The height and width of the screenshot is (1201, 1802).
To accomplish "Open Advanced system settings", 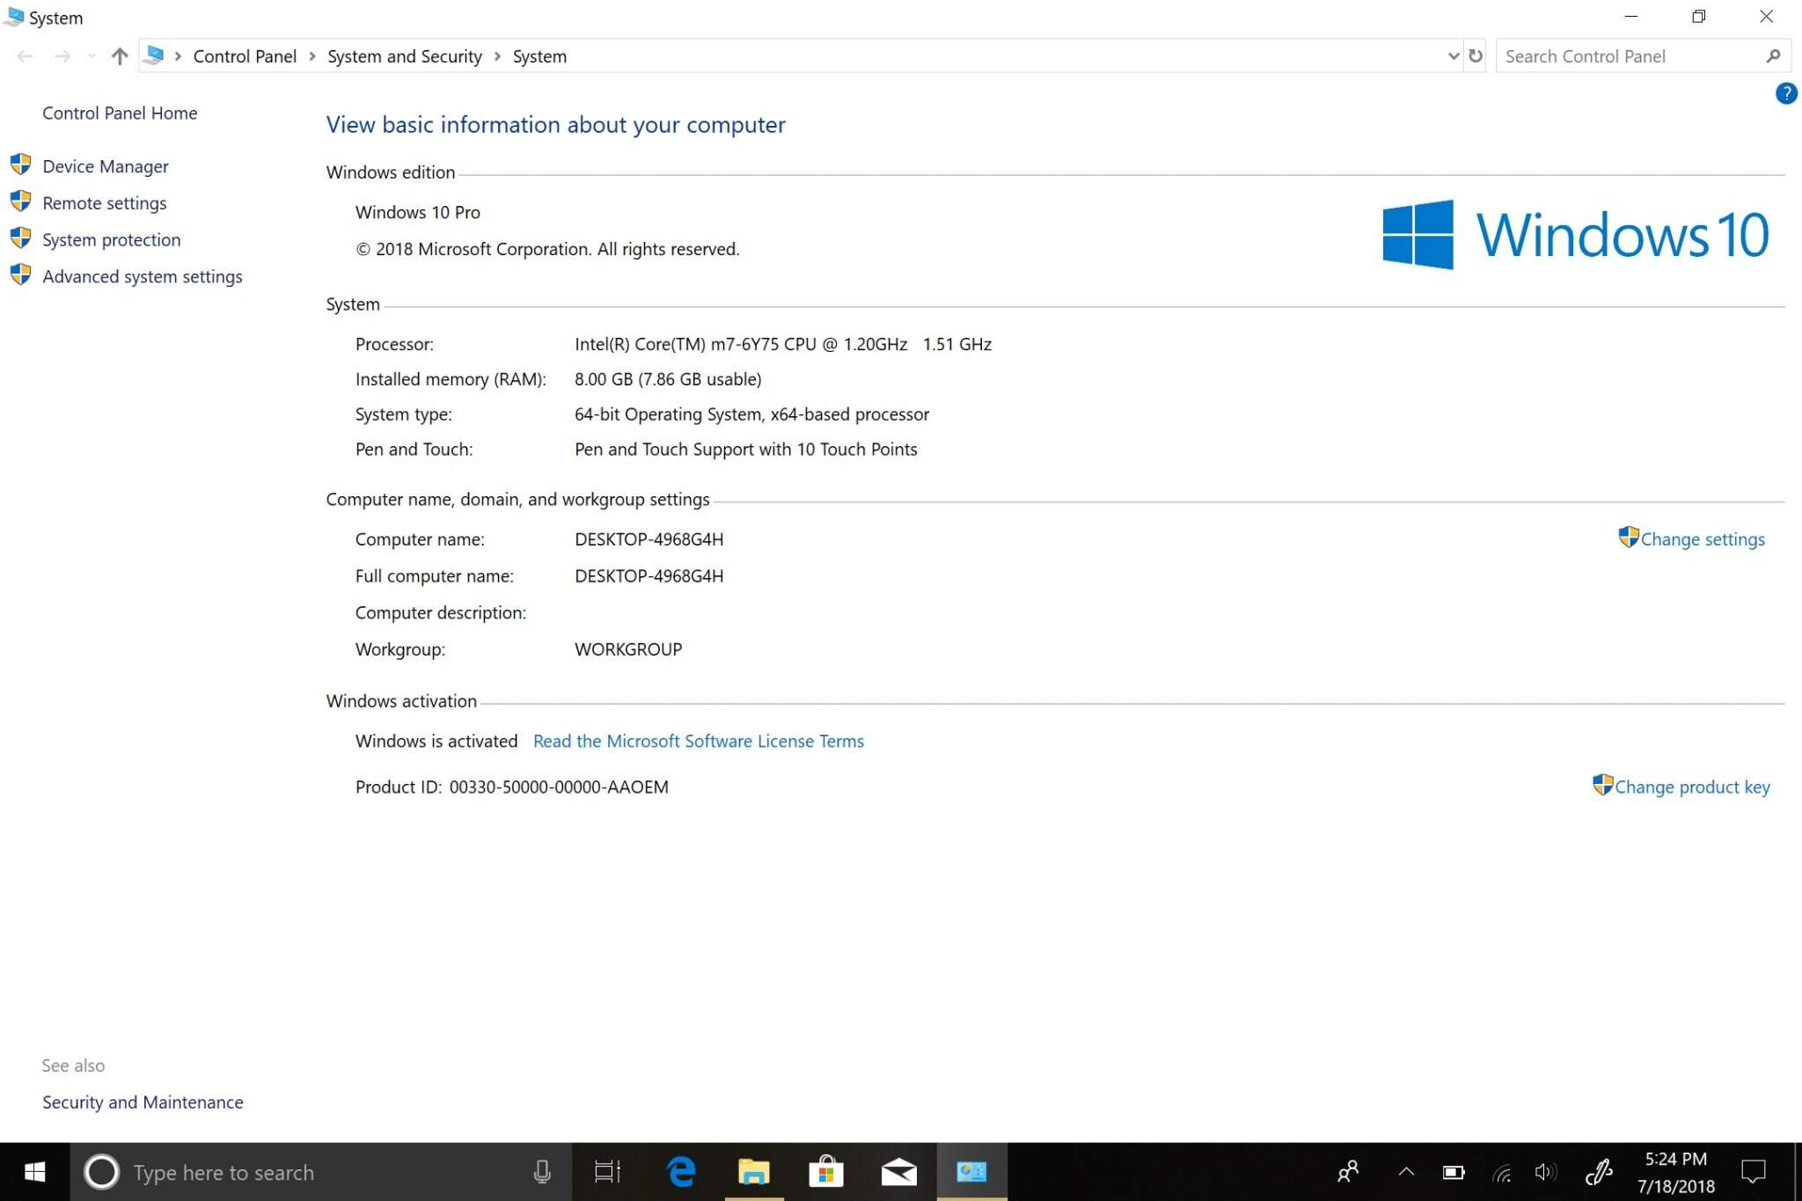I will (x=143, y=276).
